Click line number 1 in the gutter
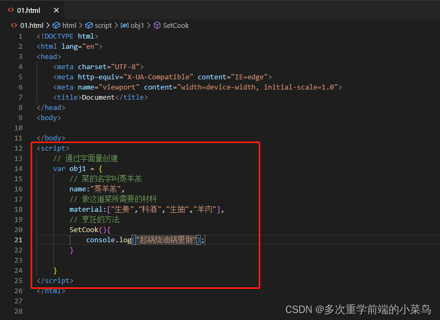The image size is (440, 320). (x=20, y=36)
